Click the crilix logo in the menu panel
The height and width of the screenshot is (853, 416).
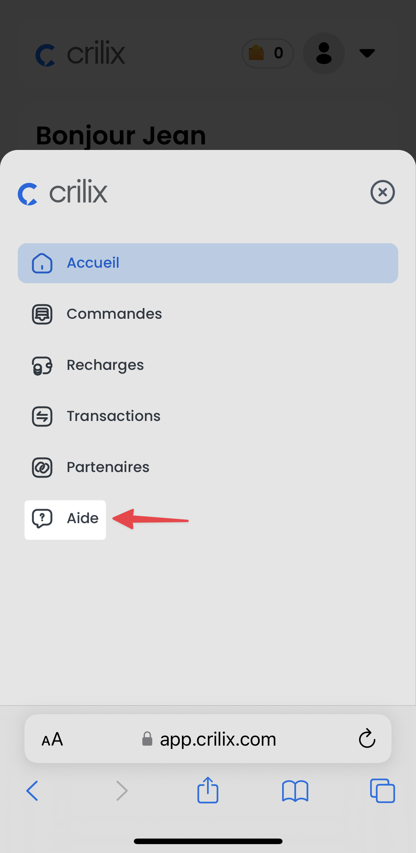tap(63, 193)
